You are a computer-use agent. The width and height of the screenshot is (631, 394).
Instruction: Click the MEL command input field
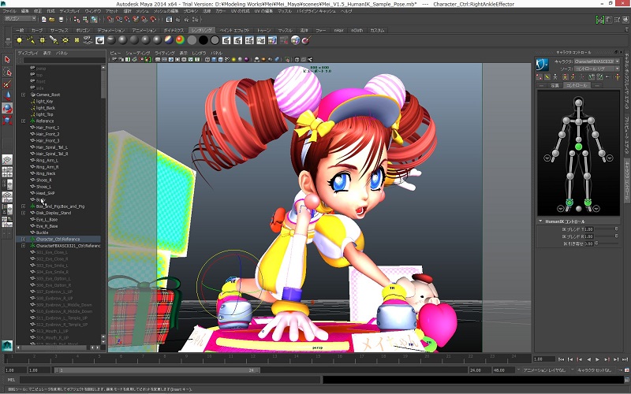(x=170, y=380)
